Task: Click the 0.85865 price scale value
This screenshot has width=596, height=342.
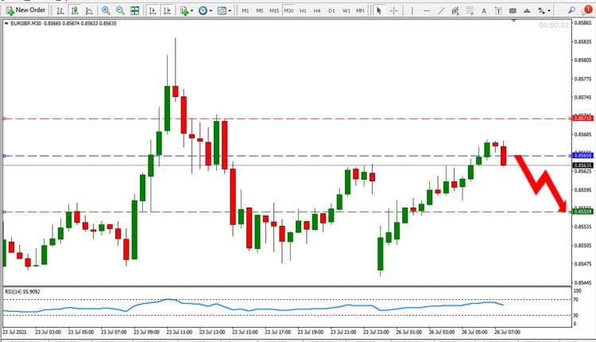Action: (x=583, y=23)
